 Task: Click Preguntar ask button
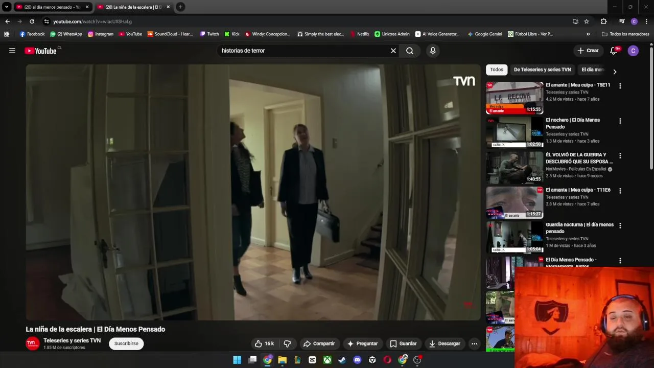click(x=362, y=343)
